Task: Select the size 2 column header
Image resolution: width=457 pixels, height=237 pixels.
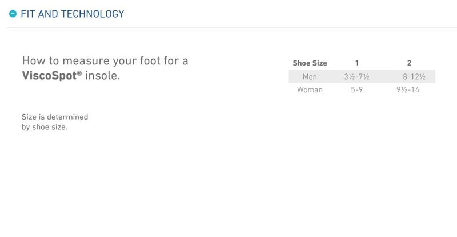Action: click(410, 63)
